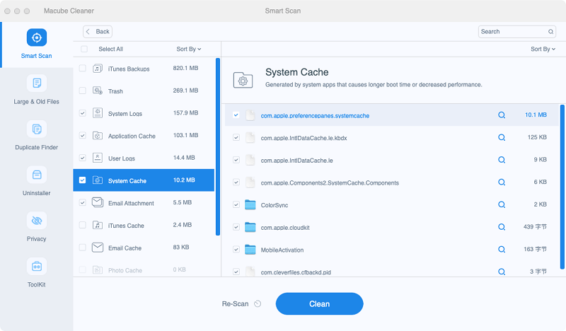Select com.apple.cloudkit file name
Screen dimensions: 566x331
(x=285, y=228)
